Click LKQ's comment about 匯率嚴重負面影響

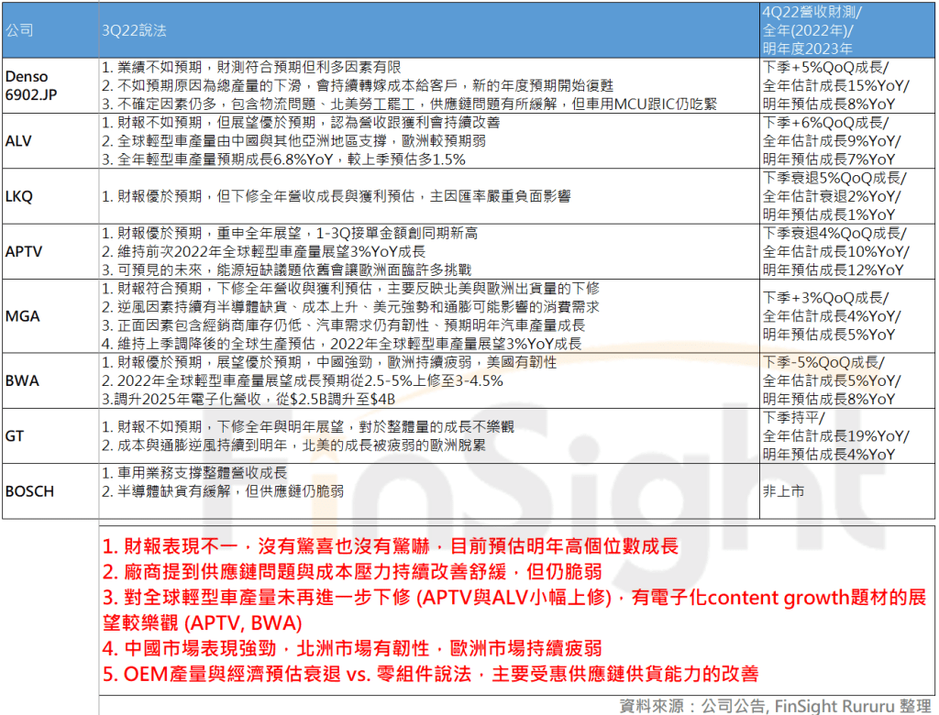(x=336, y=195)
